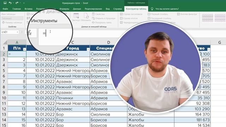Viewport: 226px width, 127px height.
Task: Open the Name Box dropdown arrow
Action: pos(17,32)
